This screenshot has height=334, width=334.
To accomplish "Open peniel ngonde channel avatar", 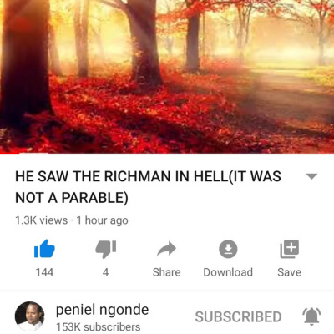I will pyautogui.click(x=29, y=316).
